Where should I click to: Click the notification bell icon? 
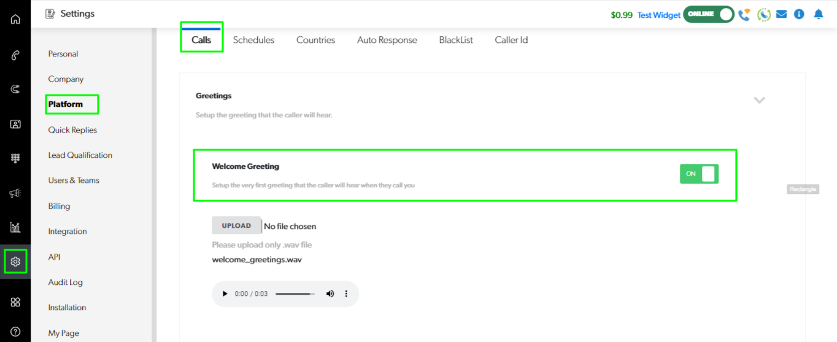[818, 14]
